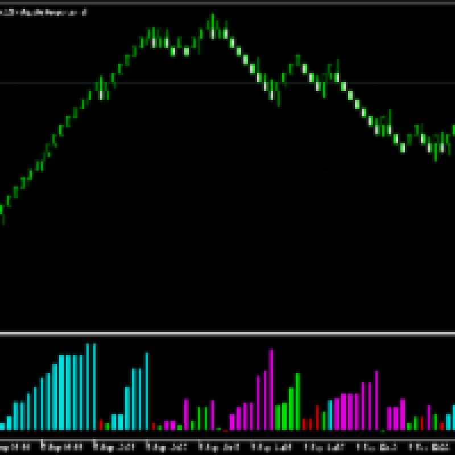Click the first red bar after the tallest cyan bars
455x455 pixels.
[101, 424]
